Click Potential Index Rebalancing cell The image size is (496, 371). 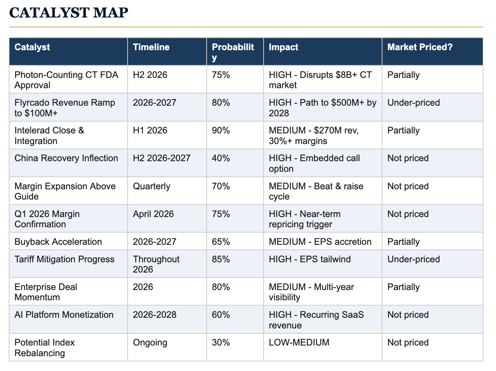(68, 347)
